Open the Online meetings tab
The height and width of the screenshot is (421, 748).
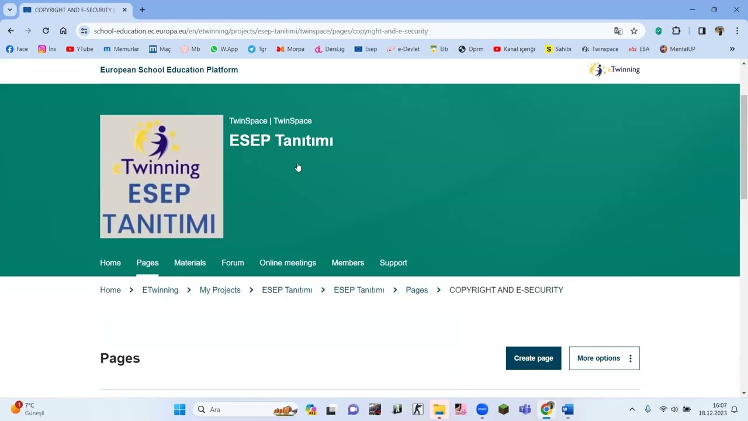288,263
